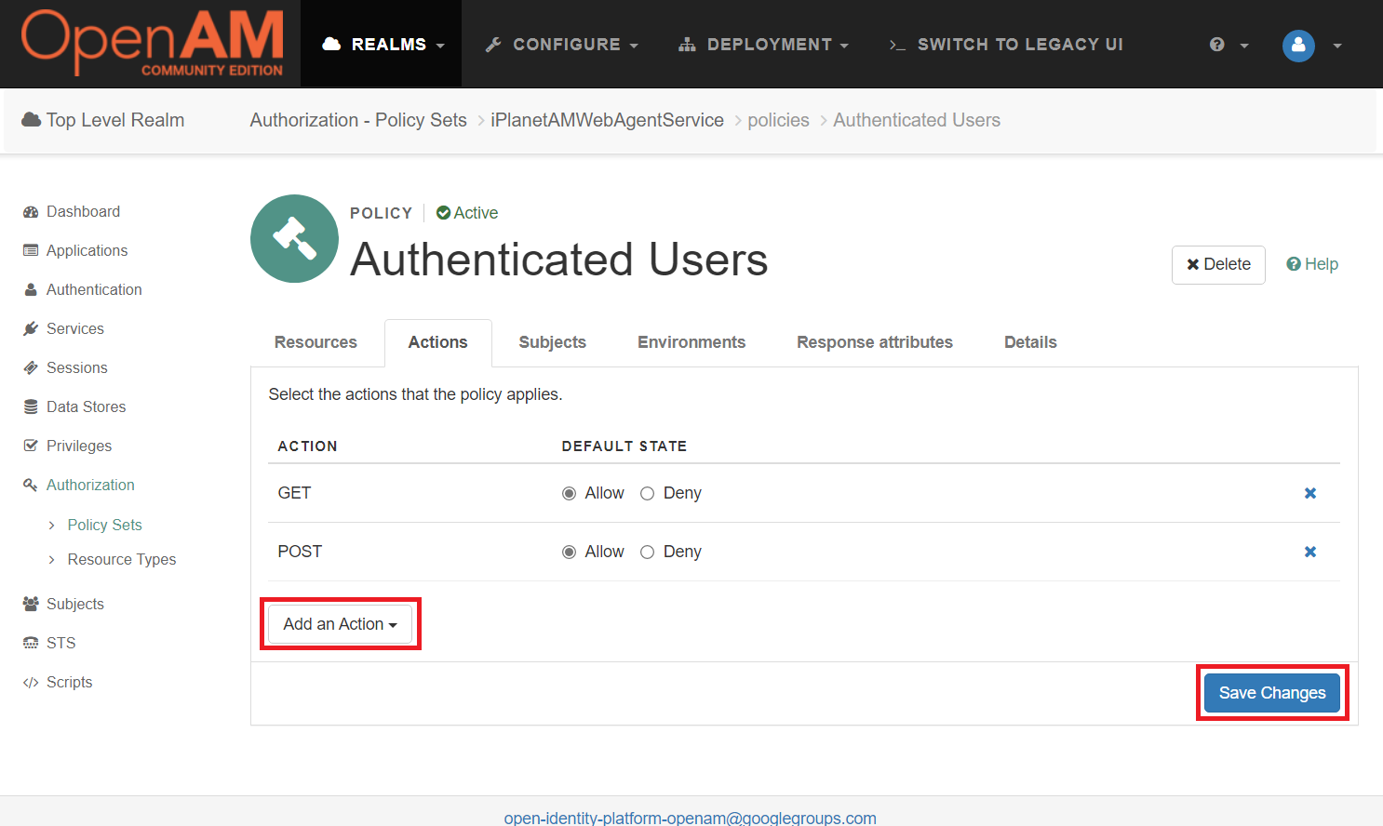1383x826 pixels.
Task: Switch to the Response attributes tab
Action: click(x=875, y=342)
